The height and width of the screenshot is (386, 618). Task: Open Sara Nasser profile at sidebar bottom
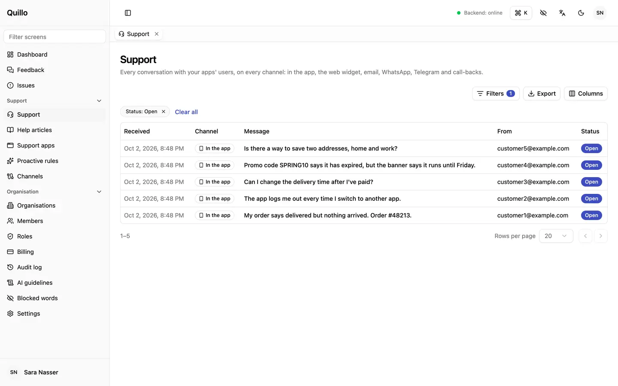[55, 372]
